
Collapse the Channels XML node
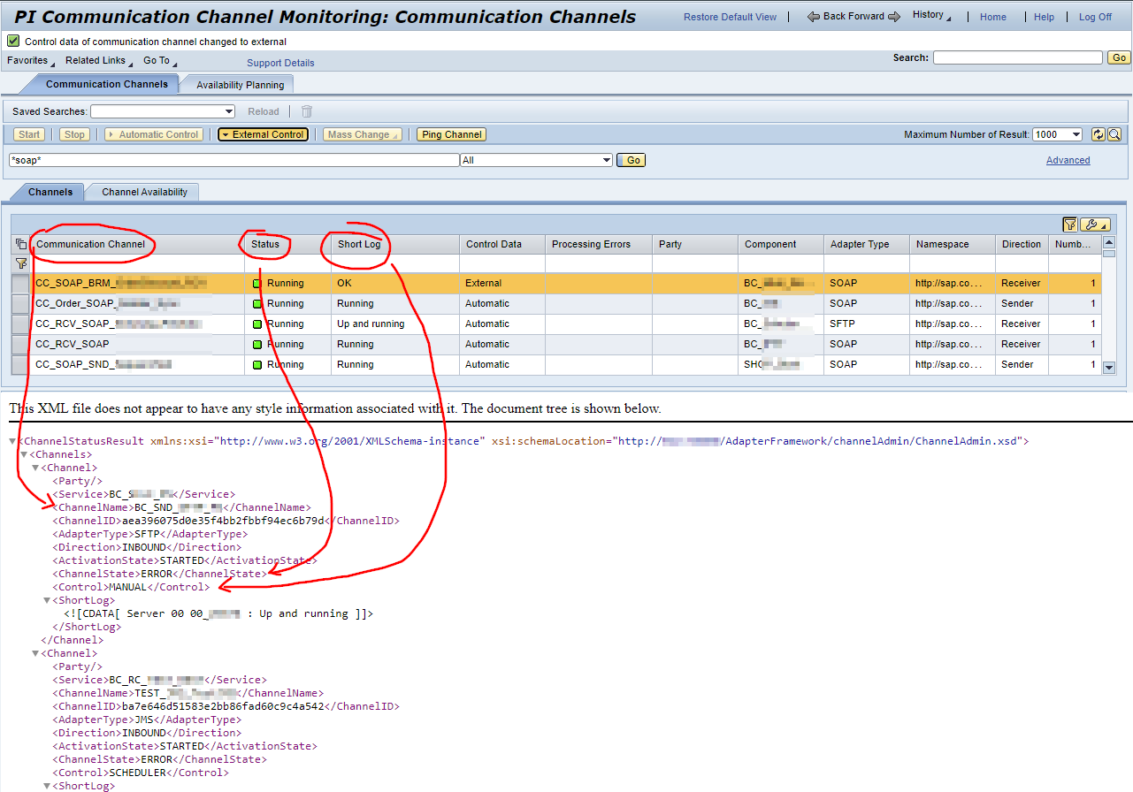tap(25, 454)
